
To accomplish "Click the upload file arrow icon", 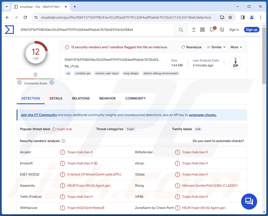I will [193, 30].
